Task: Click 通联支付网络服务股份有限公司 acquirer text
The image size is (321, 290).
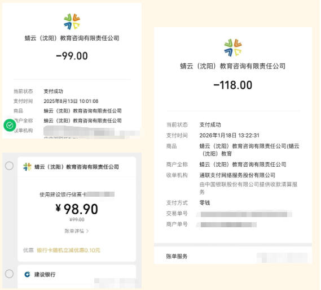Action: [238, 175]
